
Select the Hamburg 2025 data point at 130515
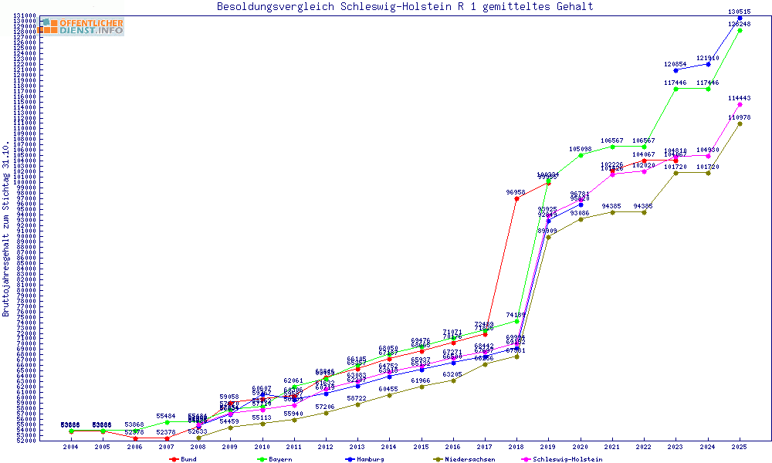point(740,17)
